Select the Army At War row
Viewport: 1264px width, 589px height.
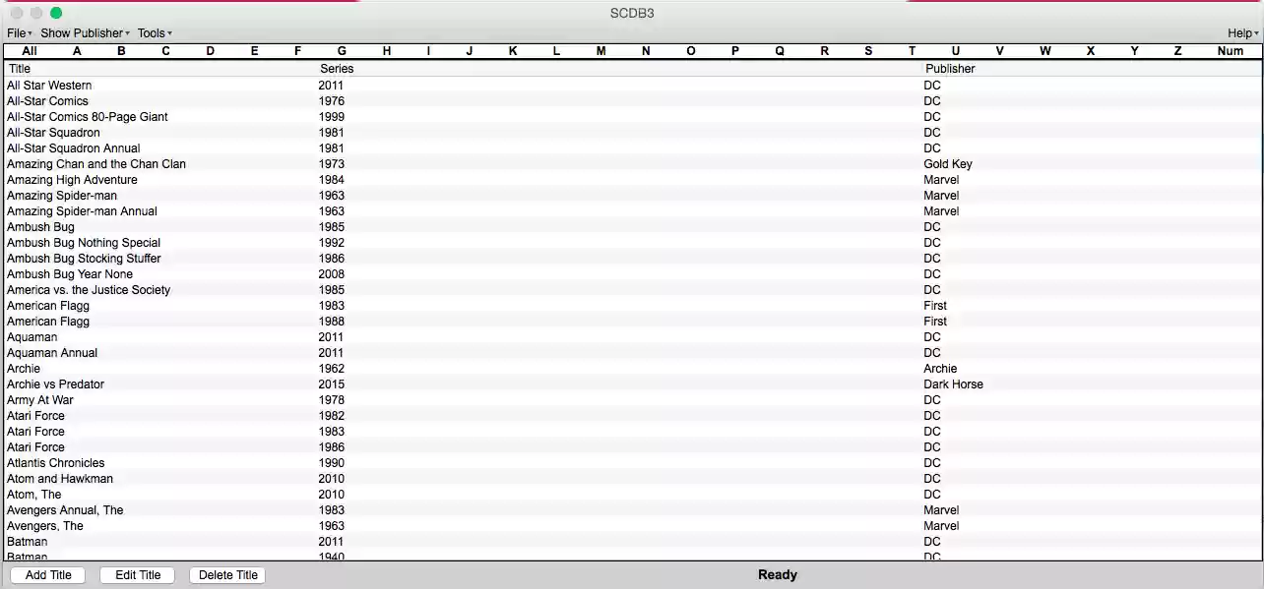pyautogui.click(x=632, y=400)
